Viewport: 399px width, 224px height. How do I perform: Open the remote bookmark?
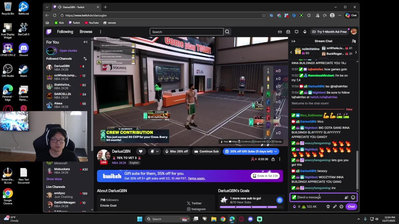[x=109, y=23]
